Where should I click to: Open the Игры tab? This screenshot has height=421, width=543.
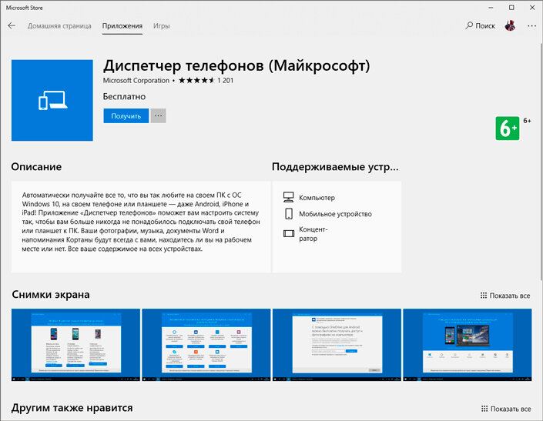[162, 26]
